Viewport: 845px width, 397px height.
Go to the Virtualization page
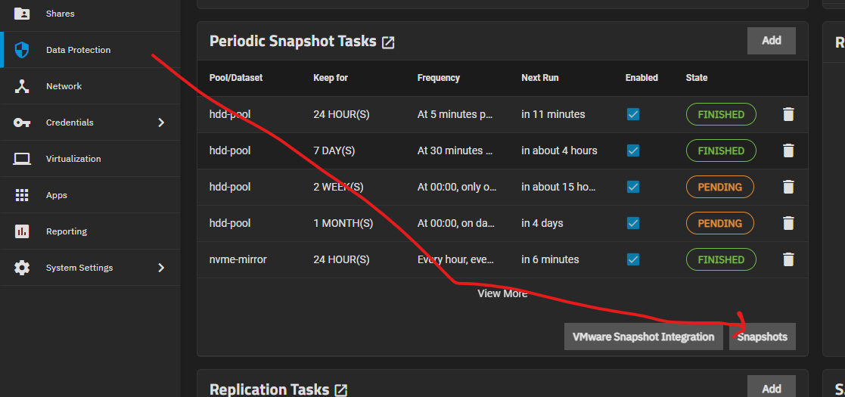click(73, 159)
